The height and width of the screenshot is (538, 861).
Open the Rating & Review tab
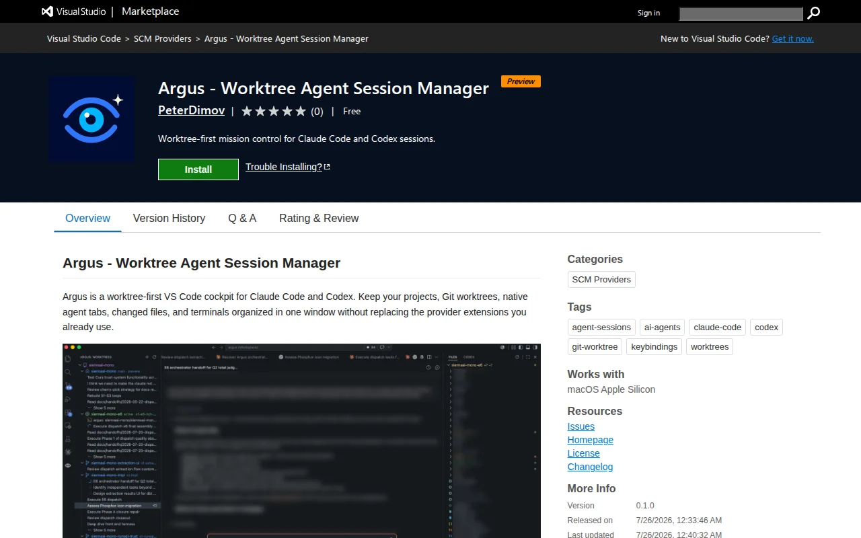click(319, 218)
